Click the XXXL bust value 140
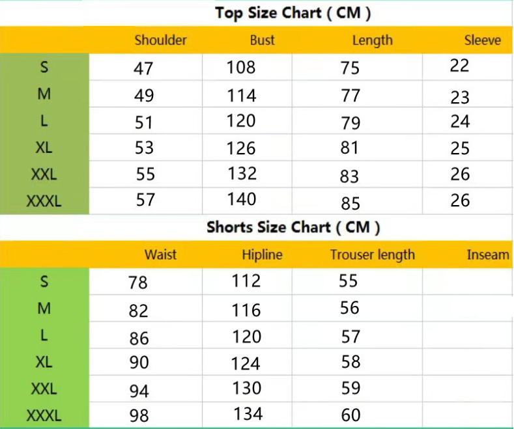Viewport: 514px width, 429px height. [241, 199]
